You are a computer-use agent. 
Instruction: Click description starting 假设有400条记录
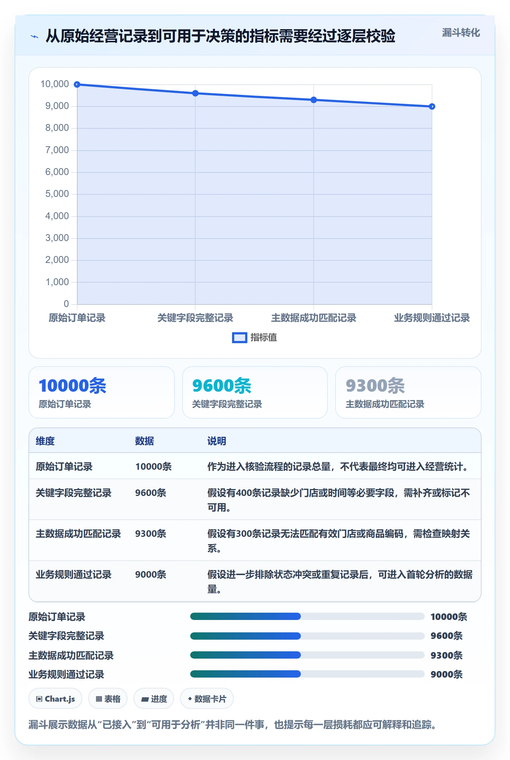pyautogui.click(x=339, y=500)
